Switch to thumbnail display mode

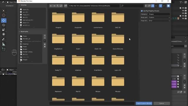(153, 6)
